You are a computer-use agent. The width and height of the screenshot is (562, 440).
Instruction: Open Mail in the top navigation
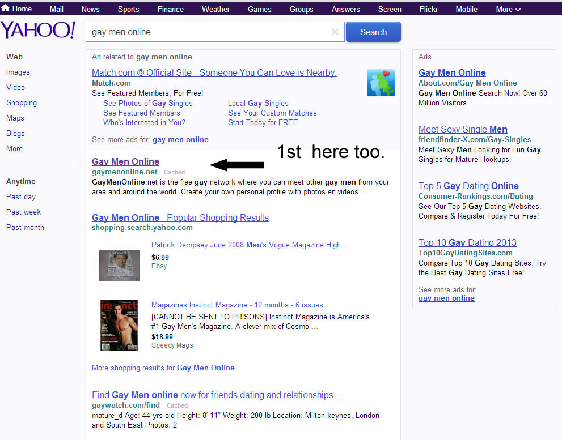coord(56,9)
